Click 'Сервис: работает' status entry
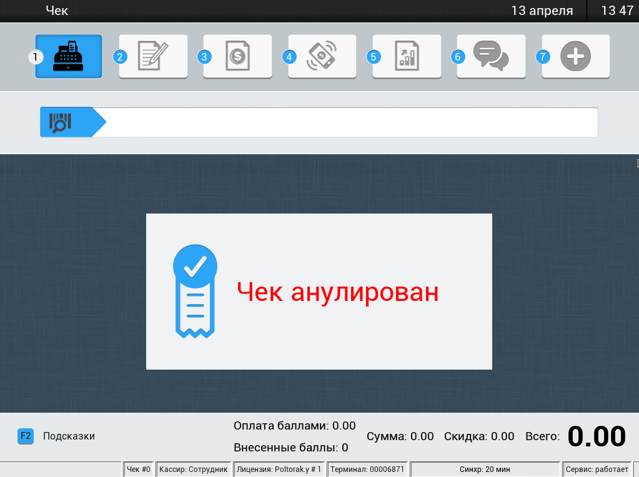 [597, 470]
